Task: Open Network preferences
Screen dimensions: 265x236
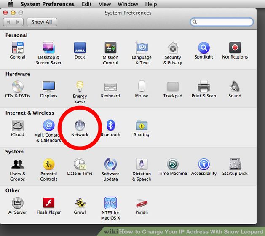Action: click(x=80, y=128)
